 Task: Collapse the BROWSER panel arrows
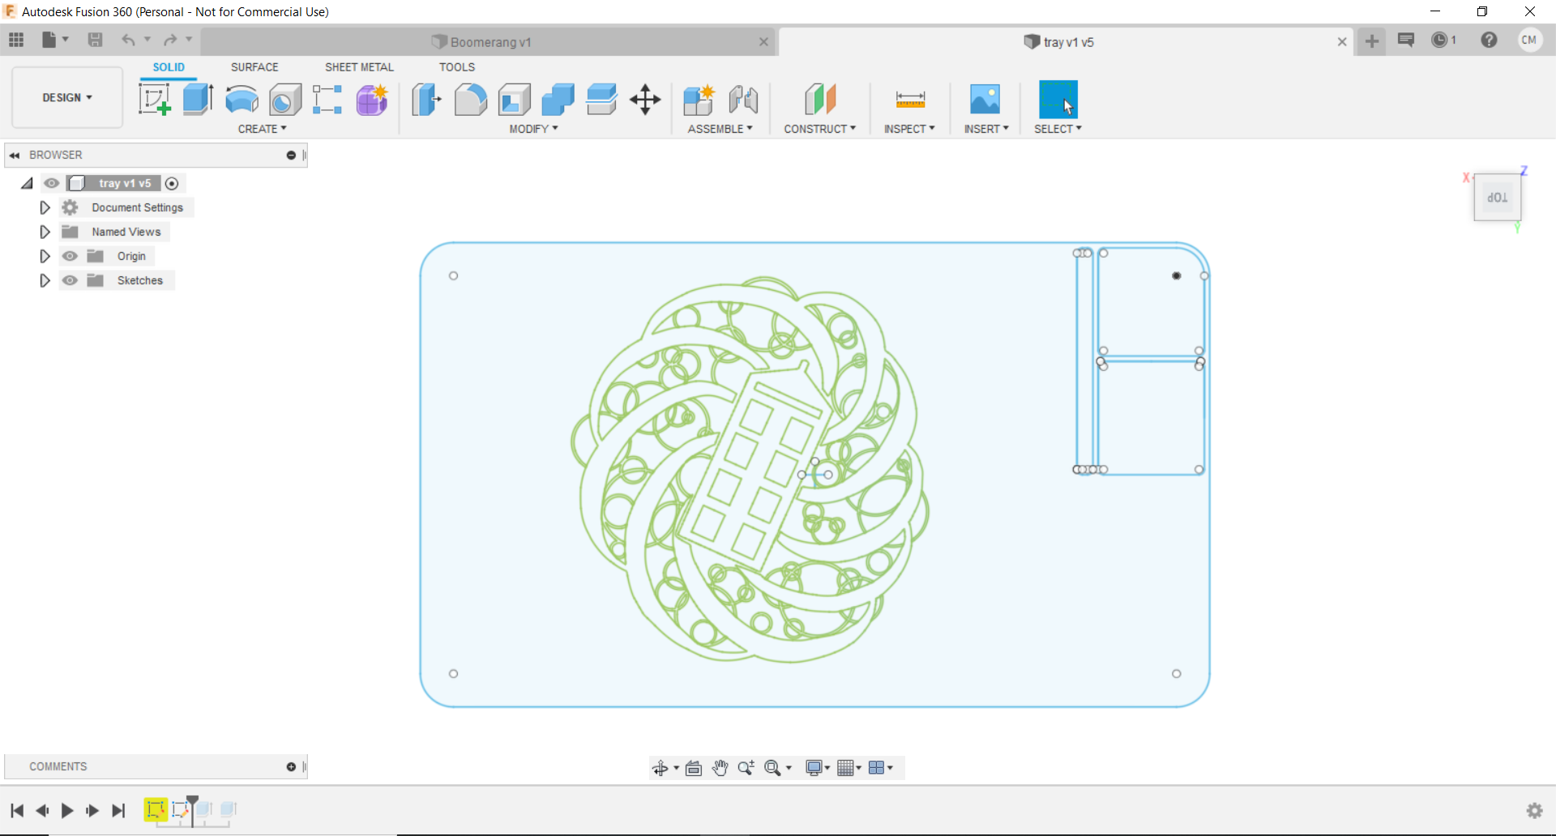coord(15,155)
